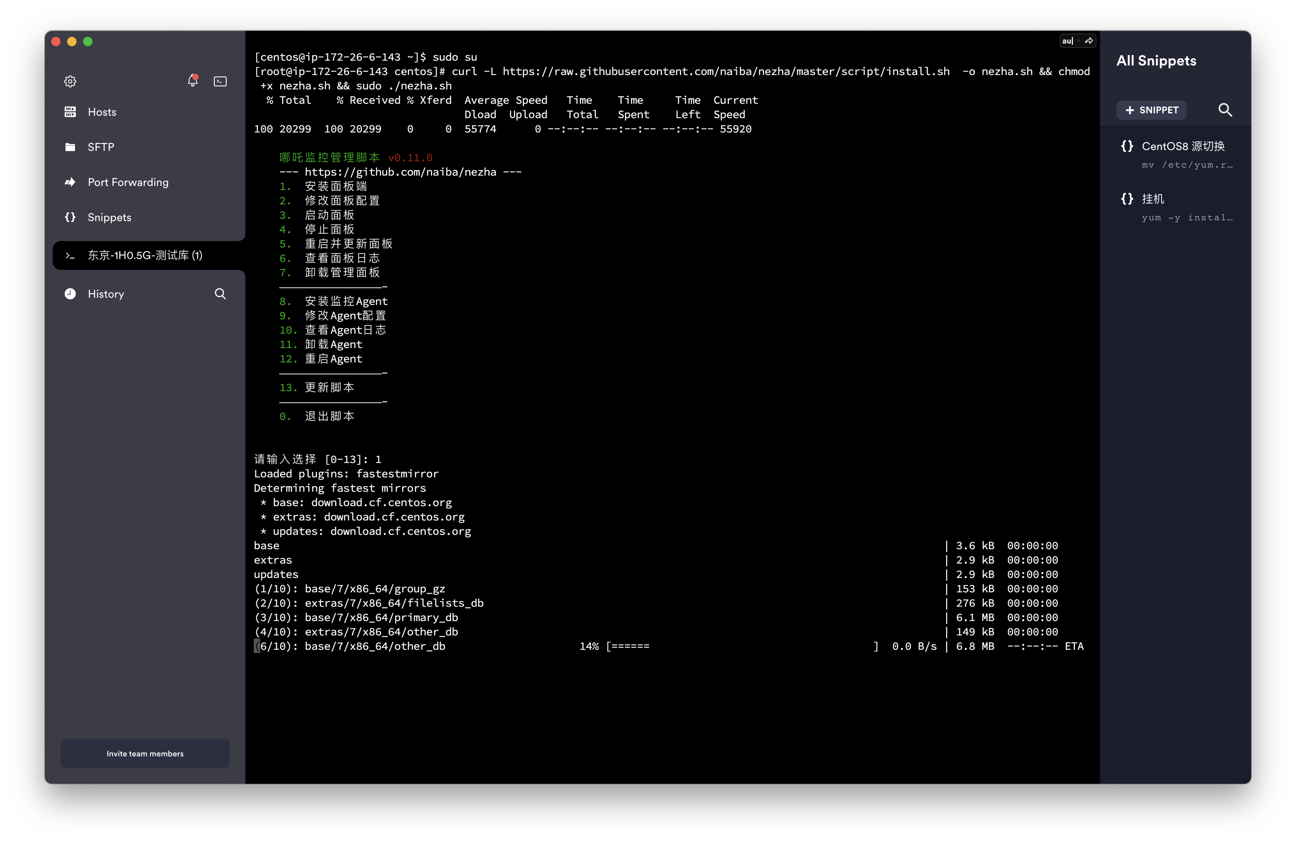Click the green title 哪吒监控管理脚本
1296x843 pixels.
coord(330,158)
